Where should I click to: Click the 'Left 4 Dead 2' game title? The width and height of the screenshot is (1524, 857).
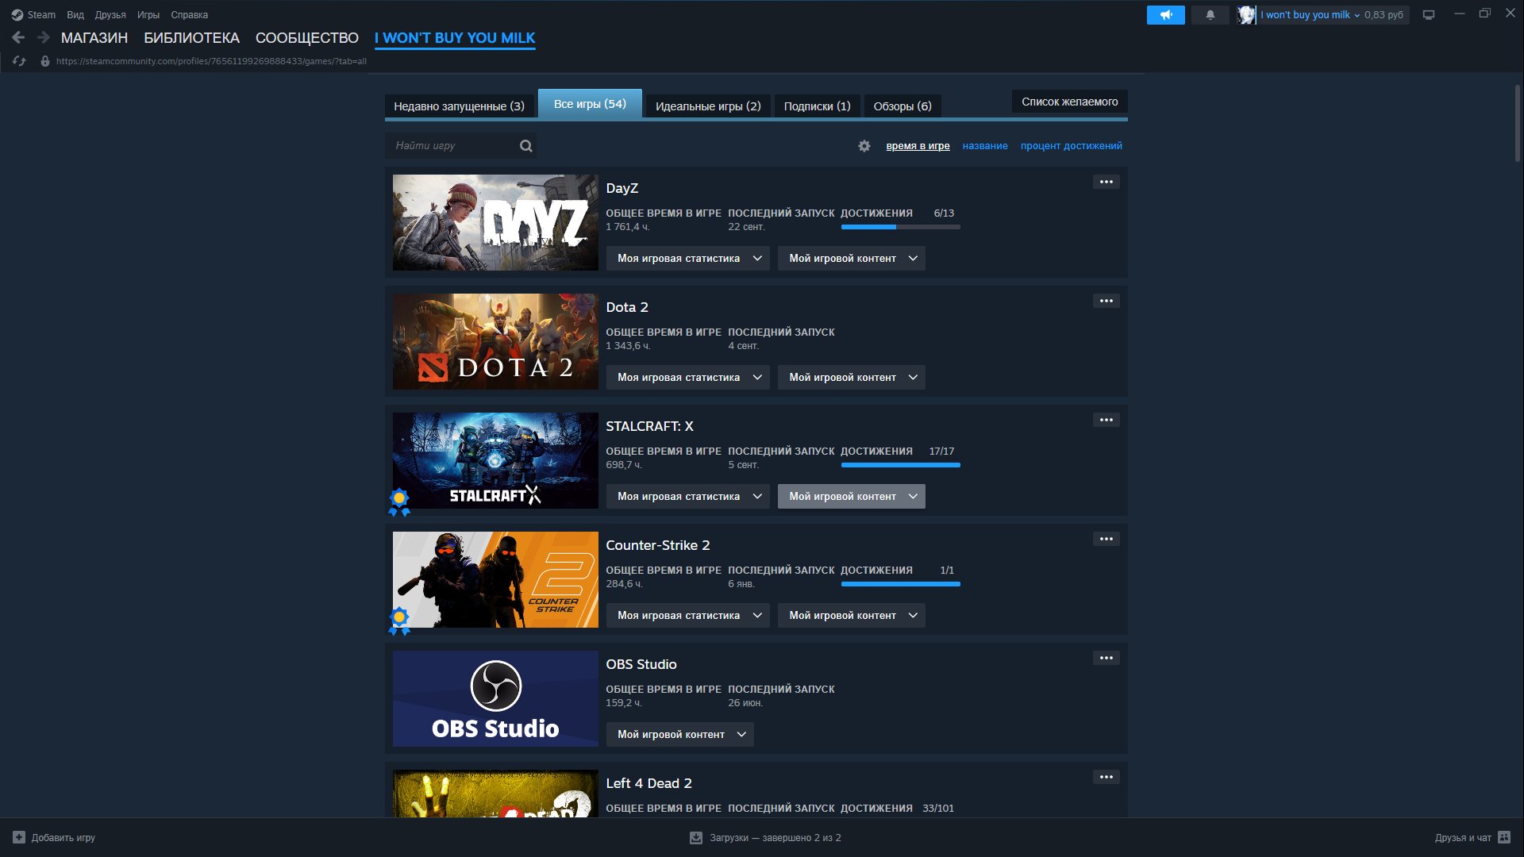[x=648, y=783]
